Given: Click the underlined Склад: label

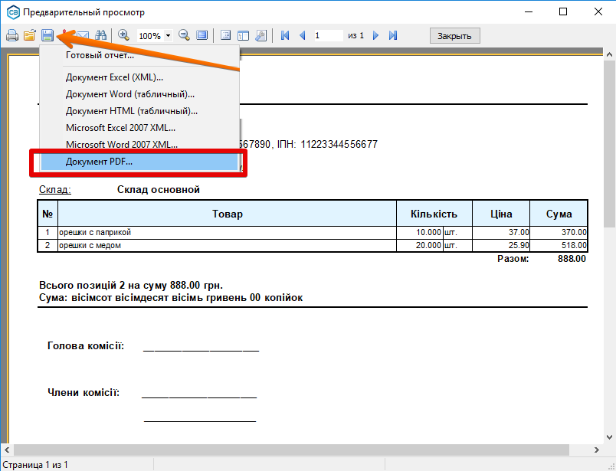Looking at the screenshot, I should point(55,190).
